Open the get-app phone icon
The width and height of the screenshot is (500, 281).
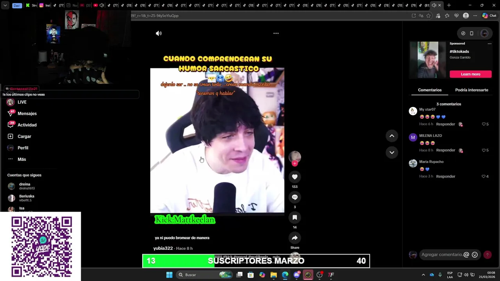(x=471, y=34)
